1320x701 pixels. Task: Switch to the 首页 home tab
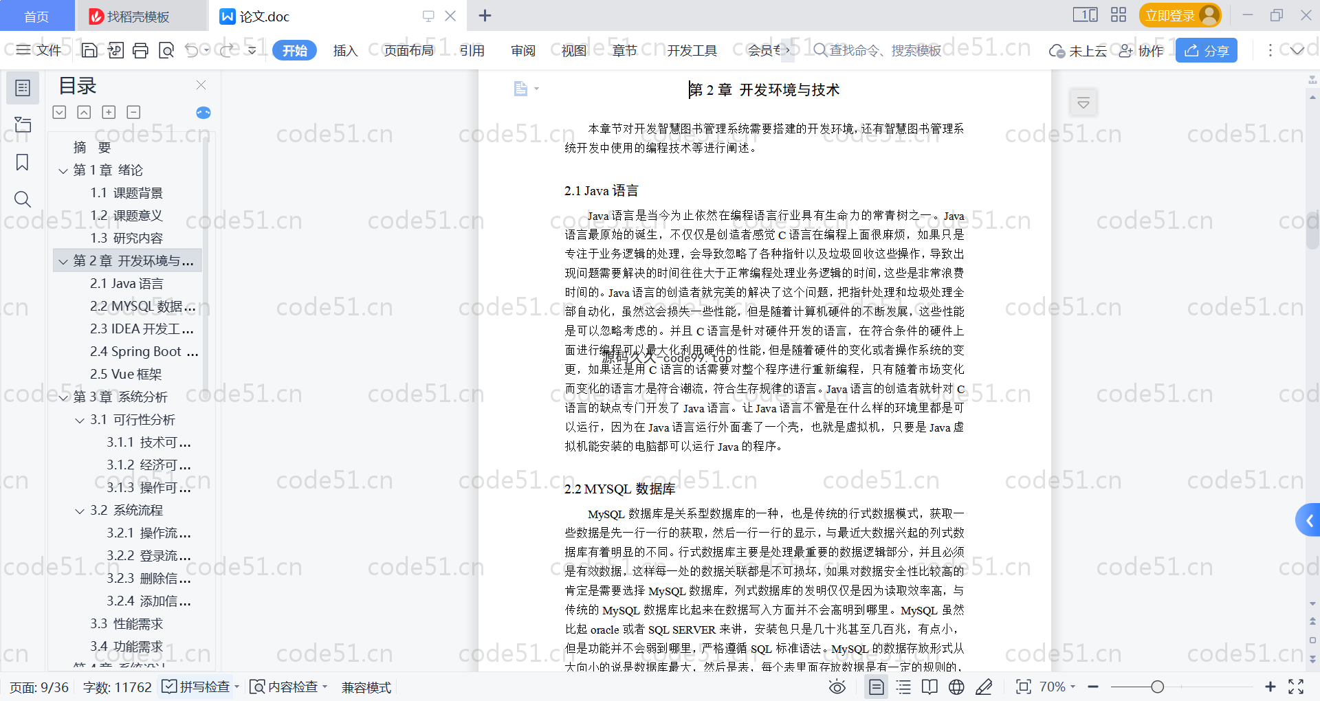(x=36, y=16)
